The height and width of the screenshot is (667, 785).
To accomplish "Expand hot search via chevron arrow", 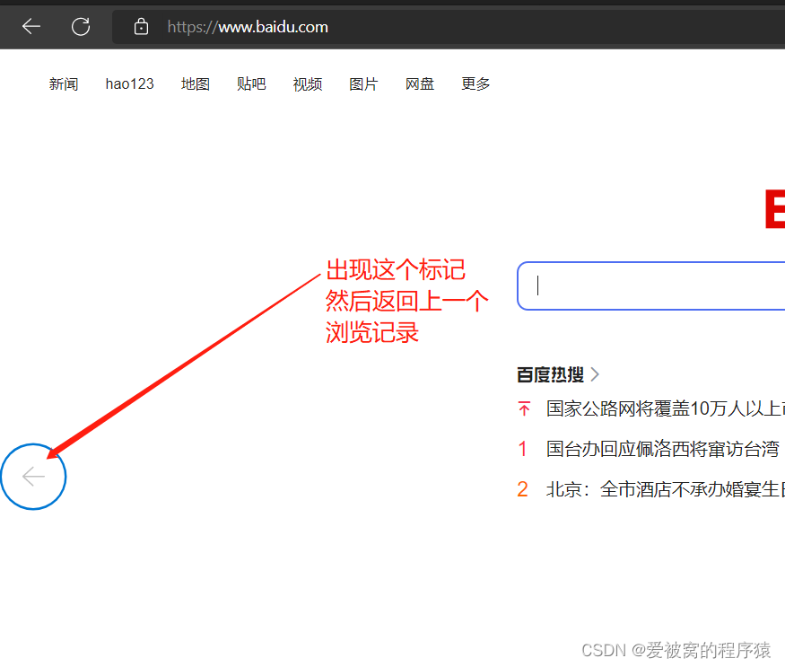I will coord(595,374).
